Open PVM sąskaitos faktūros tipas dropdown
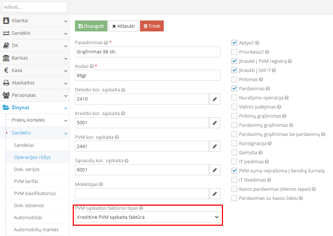This screenshot has height=236, width=333. pos(148,217)
